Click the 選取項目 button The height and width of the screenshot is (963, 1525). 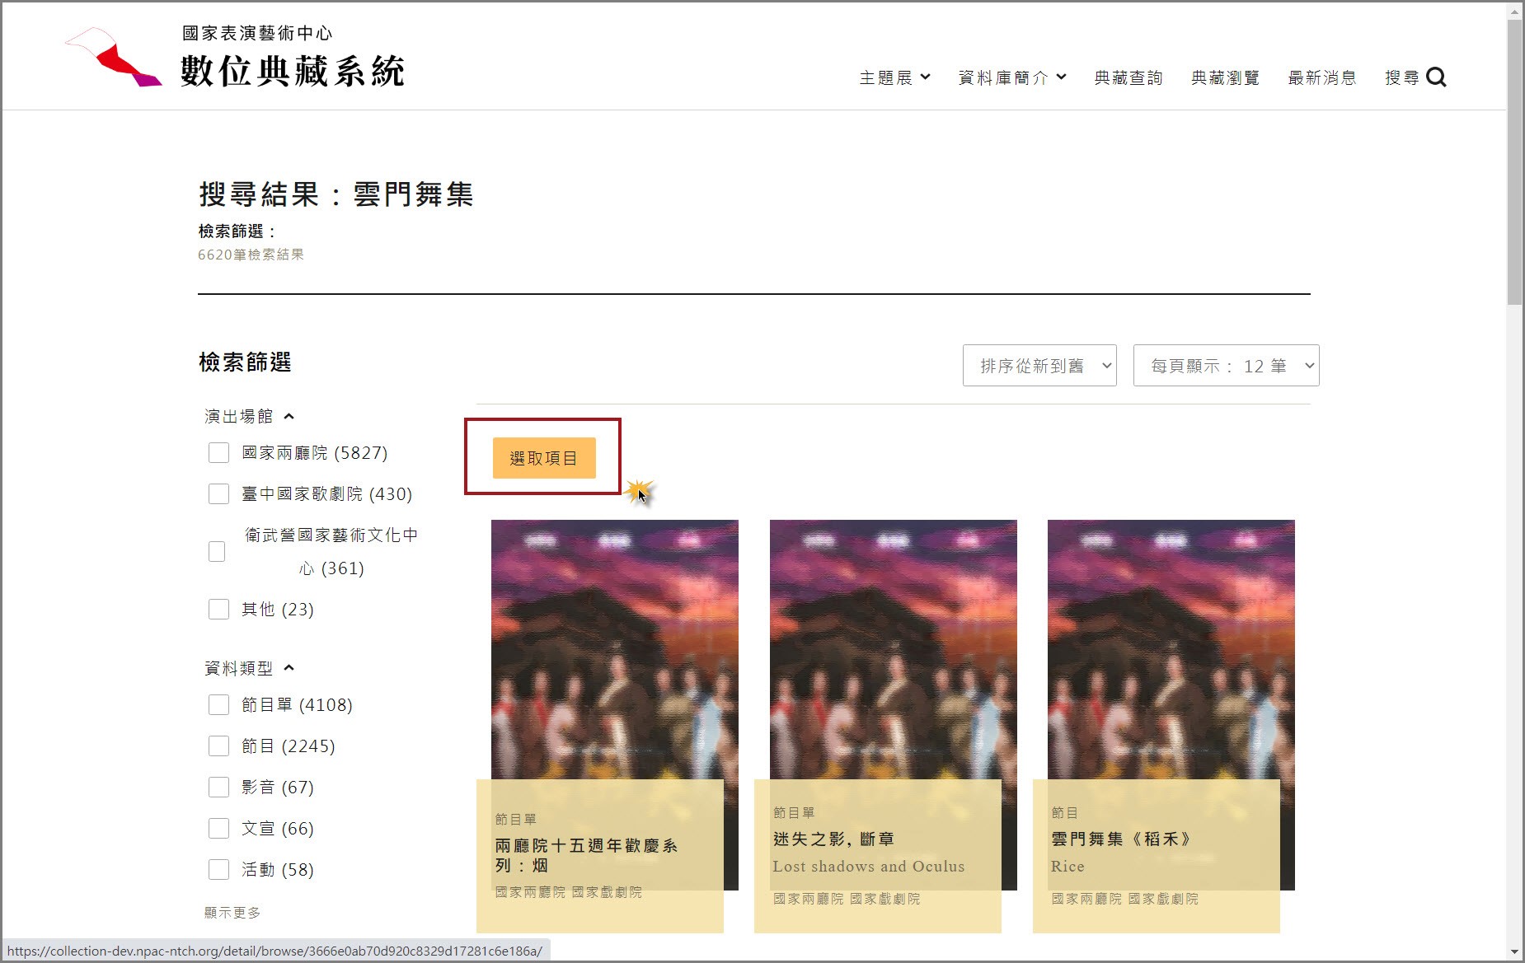(543, 458)
